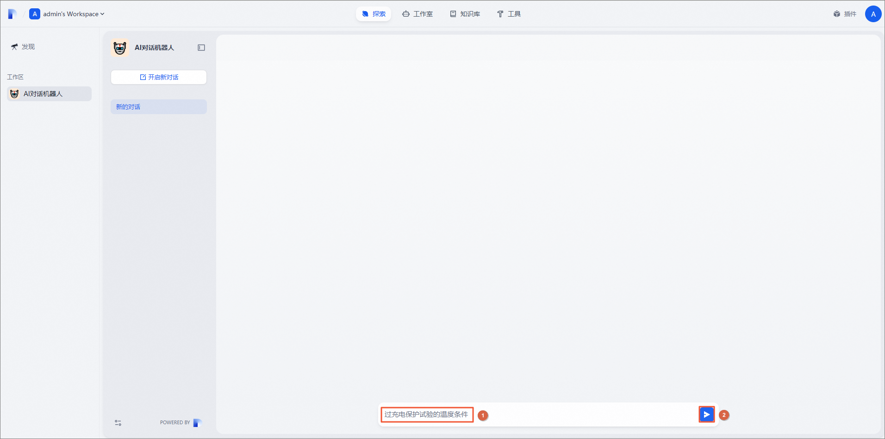This screenshot has height=439, width=885.
Task: Focus the chat message input field
Action: [x=537, y=415]
